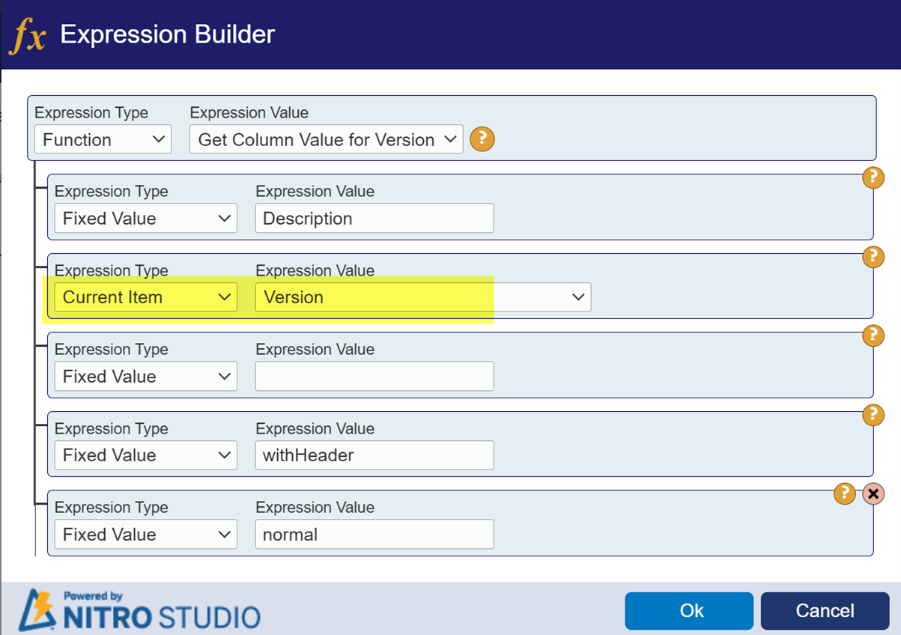
Task: Click the help icon next to the empty Fixed Value row
Action: click(x=873, y=336)
